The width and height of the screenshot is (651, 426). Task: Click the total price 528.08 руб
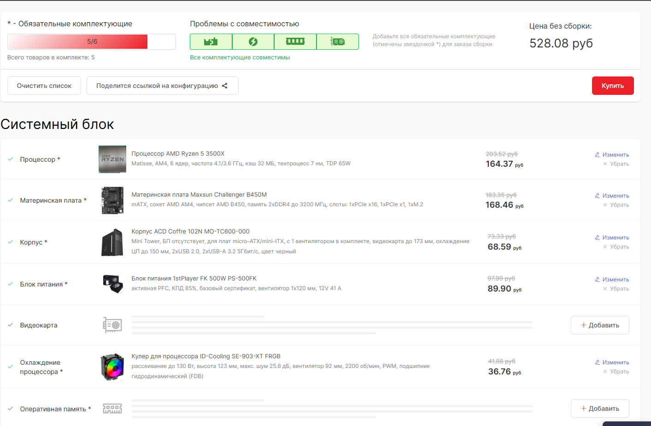coord(561,43)
